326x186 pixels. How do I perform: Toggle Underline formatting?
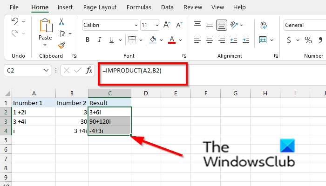(111, 40)
